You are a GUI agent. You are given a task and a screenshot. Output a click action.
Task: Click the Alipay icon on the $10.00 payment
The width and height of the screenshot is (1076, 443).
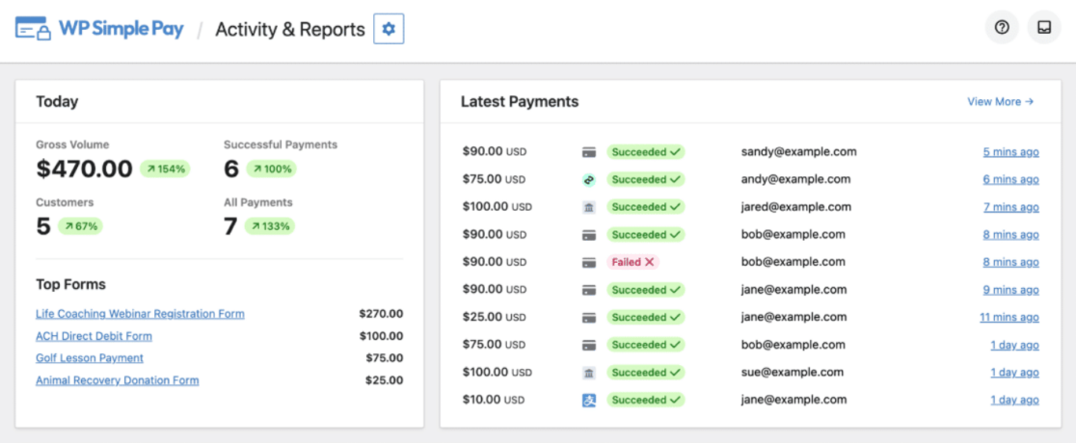589,400
